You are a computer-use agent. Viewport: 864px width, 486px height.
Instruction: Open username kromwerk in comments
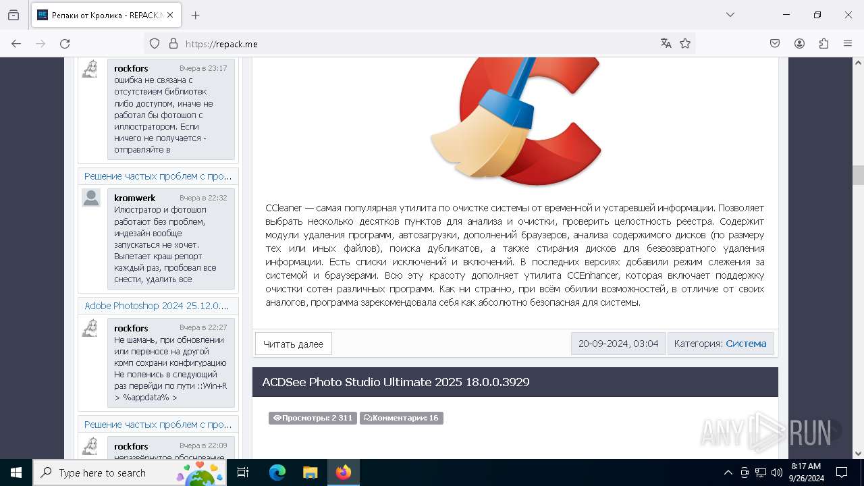click(x=135, y=198)
